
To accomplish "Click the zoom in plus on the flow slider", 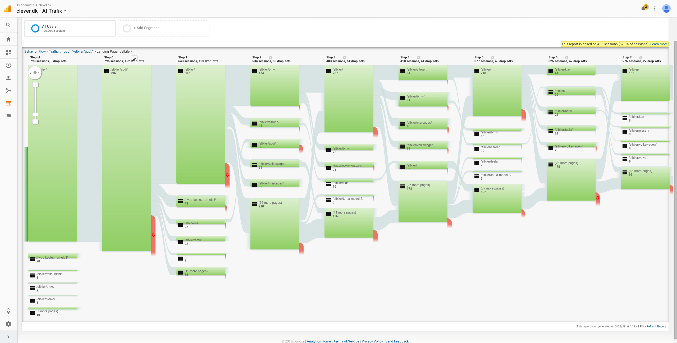I will 35,85.
